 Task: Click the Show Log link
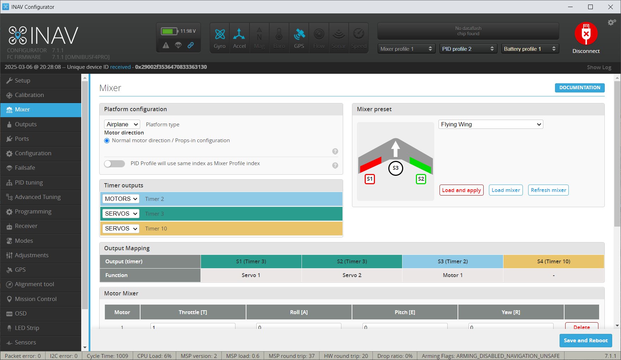pos(599,67)
